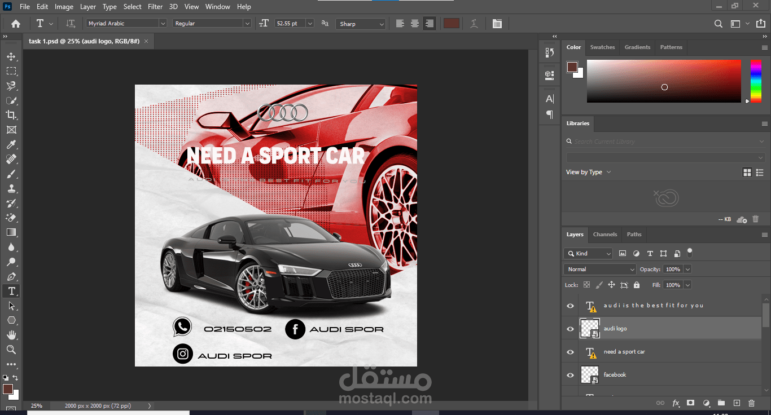The width and height of the screenshot is (771, 415).
Task: Hide the facebook layer
Action: pyautogui.click(x=570, y=375)
